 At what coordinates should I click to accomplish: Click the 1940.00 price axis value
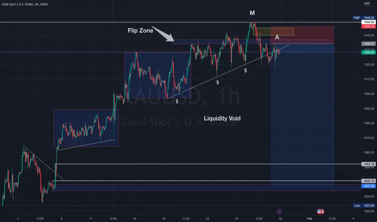click(369, 35)
